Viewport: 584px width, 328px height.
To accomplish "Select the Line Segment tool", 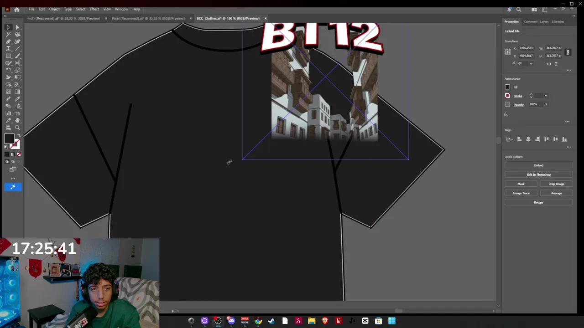I will (17, 48).
